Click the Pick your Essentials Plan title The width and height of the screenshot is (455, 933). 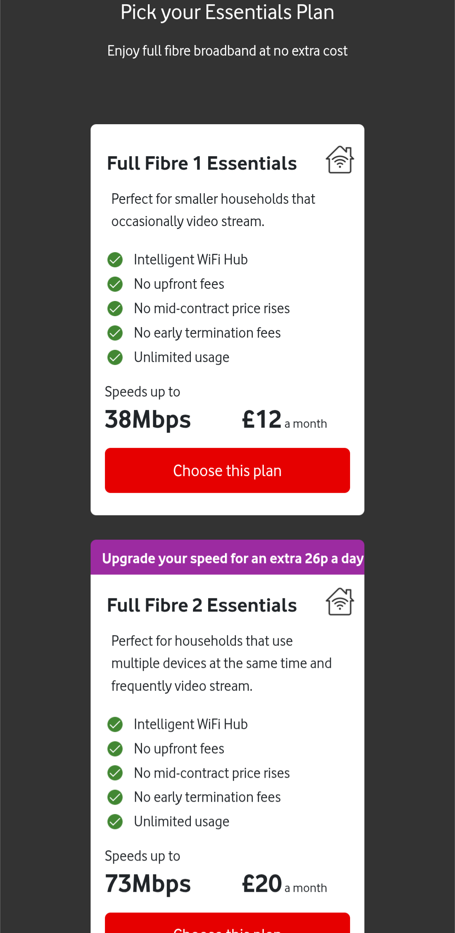(x=227, y=12)
